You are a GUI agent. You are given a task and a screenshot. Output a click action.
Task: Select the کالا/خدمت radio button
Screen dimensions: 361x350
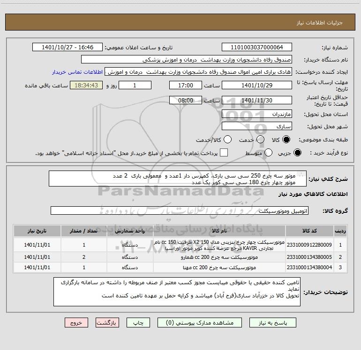click(228, 140)
